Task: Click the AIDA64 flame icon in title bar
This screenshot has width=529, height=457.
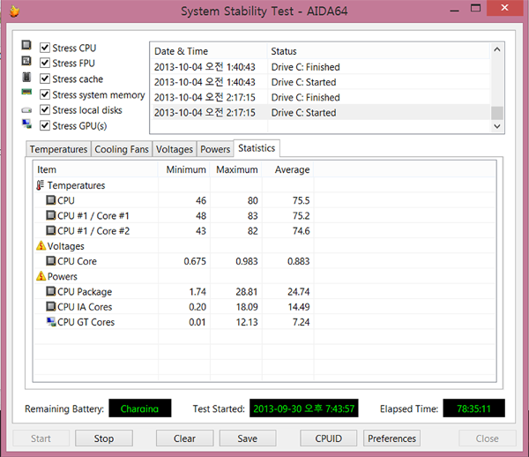Action: click(x=14, y=11)
